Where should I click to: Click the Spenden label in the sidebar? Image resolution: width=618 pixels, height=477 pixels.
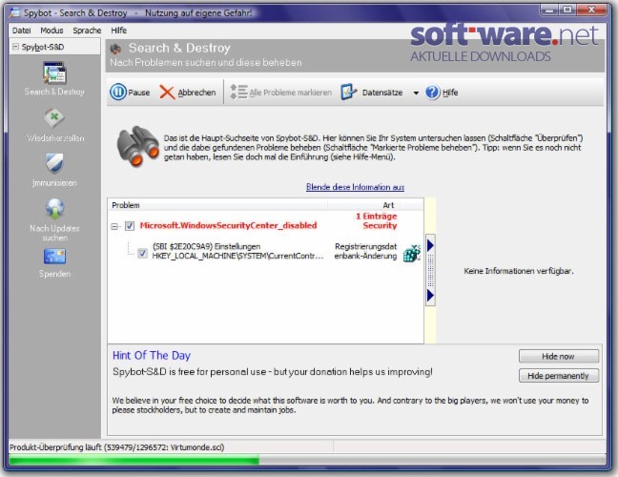click(x=54, y=274)
